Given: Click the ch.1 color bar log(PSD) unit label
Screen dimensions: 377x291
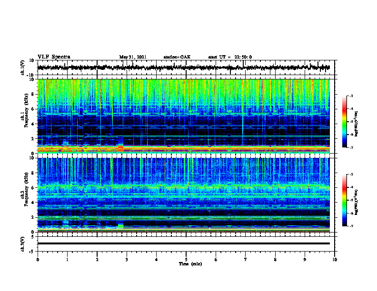Looking at the screenshot, I should (x=356, y=124).
